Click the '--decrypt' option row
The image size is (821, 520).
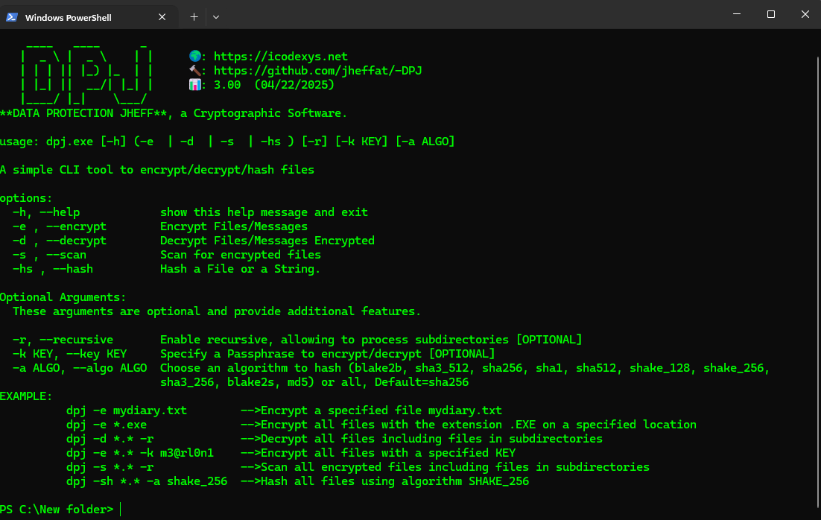coord(193,241)
